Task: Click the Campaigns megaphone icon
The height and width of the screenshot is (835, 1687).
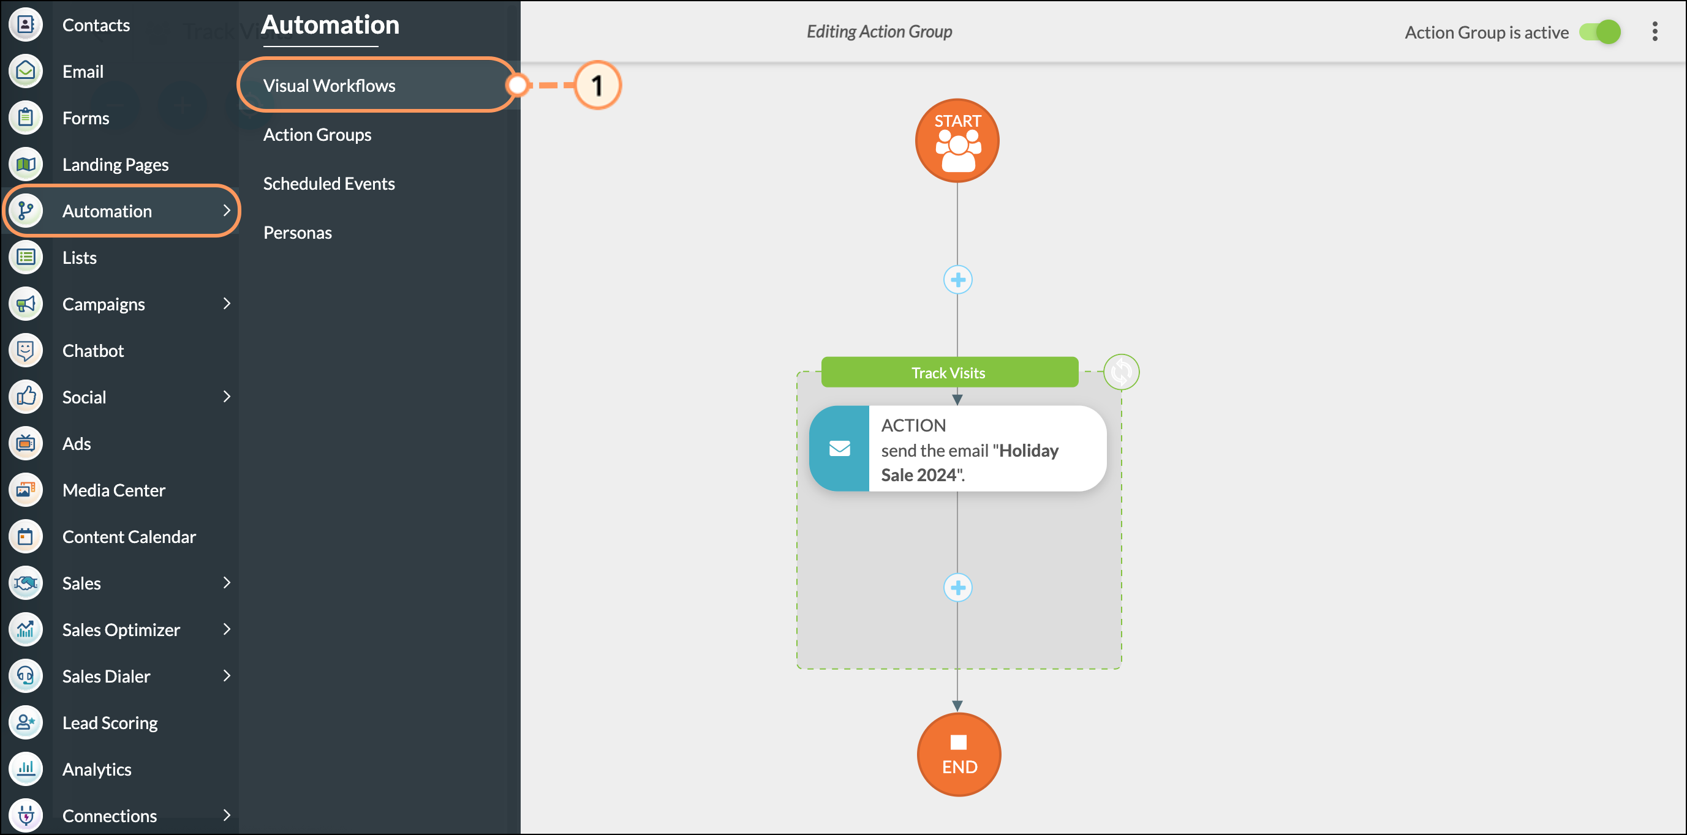Action: 26,304
